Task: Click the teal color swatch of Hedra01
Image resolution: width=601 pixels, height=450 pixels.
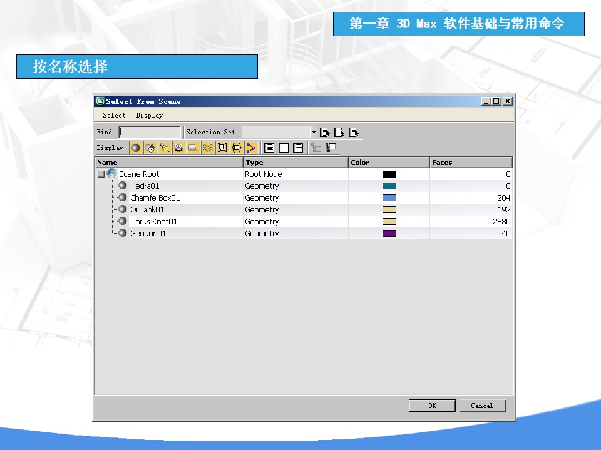Action: (389, 186)
